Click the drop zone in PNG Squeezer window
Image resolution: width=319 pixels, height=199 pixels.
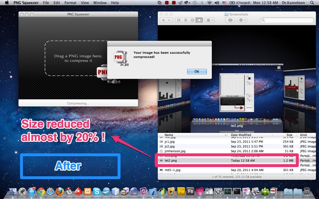click(76, 58)
